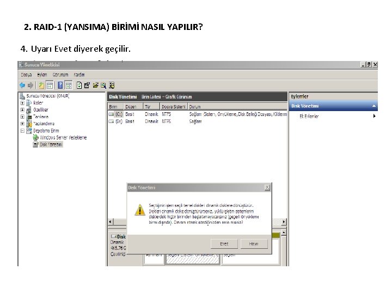The image size is (392, 294).
Task: Click the last disk settings toolbar icon
Action: (x=112, y=85)
